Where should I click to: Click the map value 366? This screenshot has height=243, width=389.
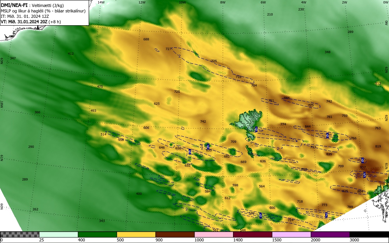[x=37, y=112]
